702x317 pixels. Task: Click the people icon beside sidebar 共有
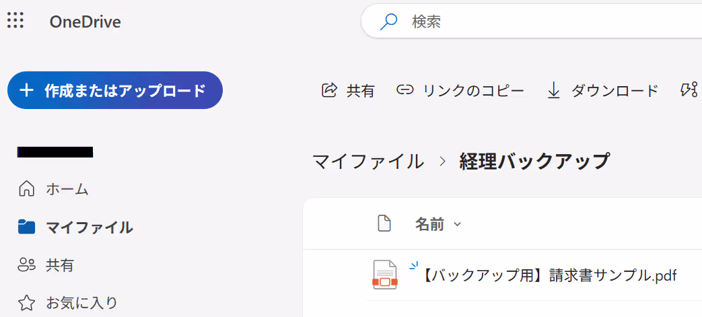tap(26, 265)
